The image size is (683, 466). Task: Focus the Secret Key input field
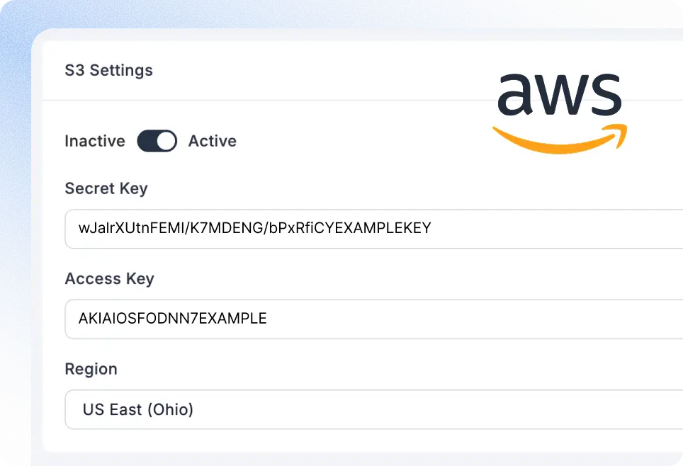373,229
